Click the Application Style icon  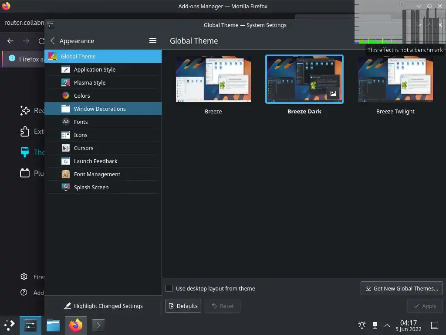pyautogui.click(x=66, y=69)
